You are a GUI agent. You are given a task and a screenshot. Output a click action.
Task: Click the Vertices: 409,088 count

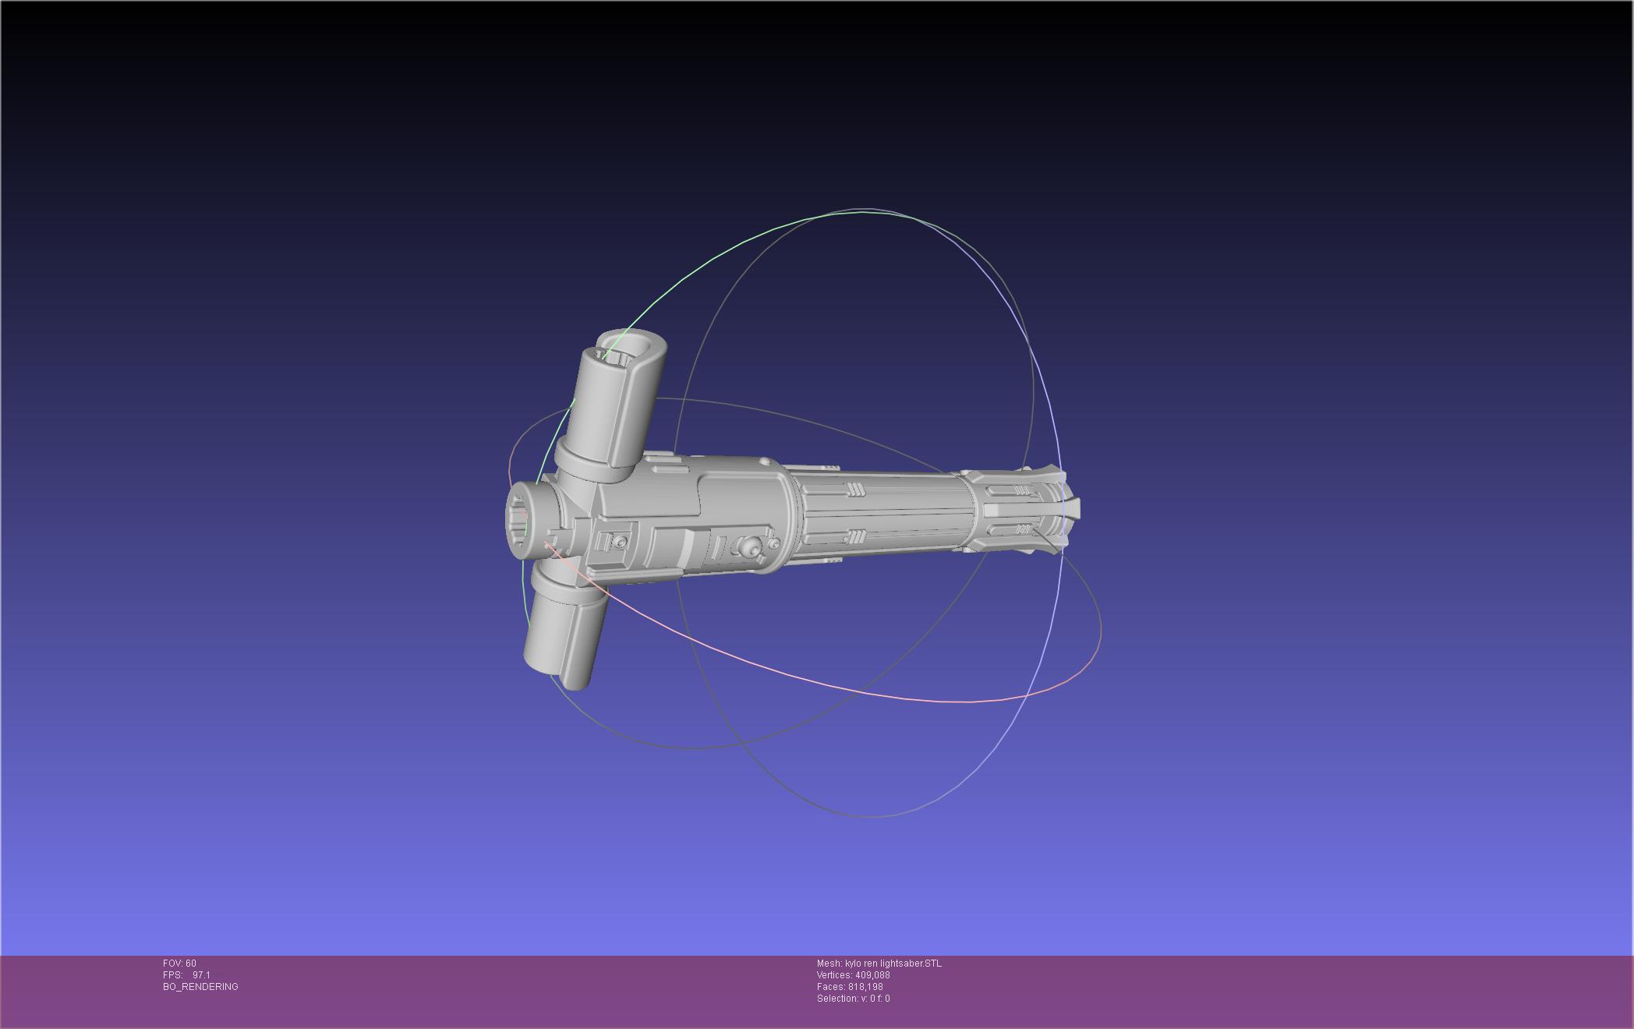point(853,975)
